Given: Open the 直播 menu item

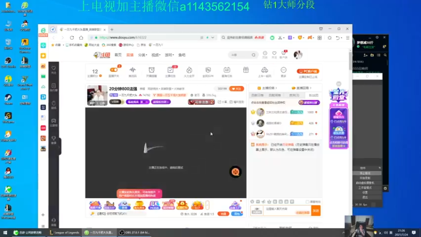Looking at the screenshot, I should 130,55.
